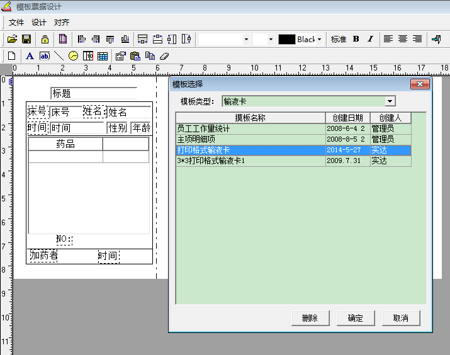Save the template with the floppy disk icon
This screenshot has width=450, height=355.
click(x=26, y=39)
